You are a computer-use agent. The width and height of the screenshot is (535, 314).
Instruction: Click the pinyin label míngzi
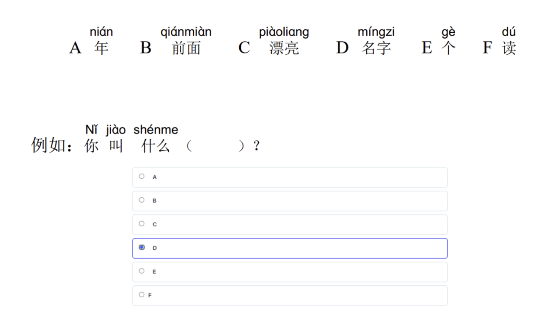(x=376, y=32)
